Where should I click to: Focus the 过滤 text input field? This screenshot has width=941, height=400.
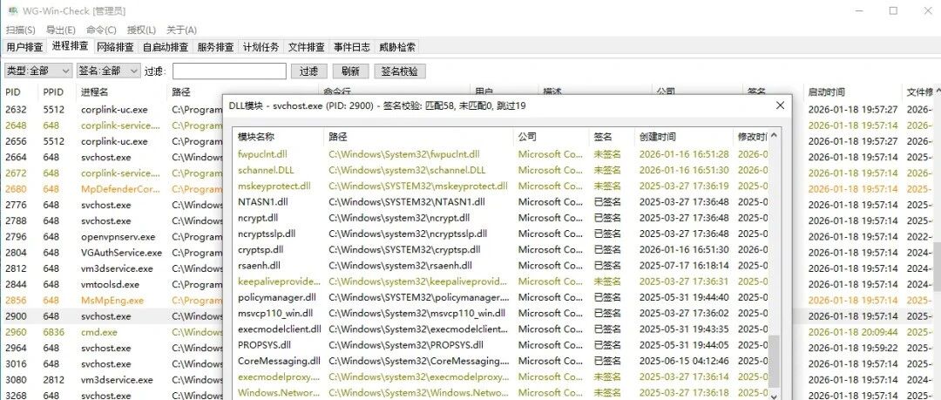pos(229,71)
